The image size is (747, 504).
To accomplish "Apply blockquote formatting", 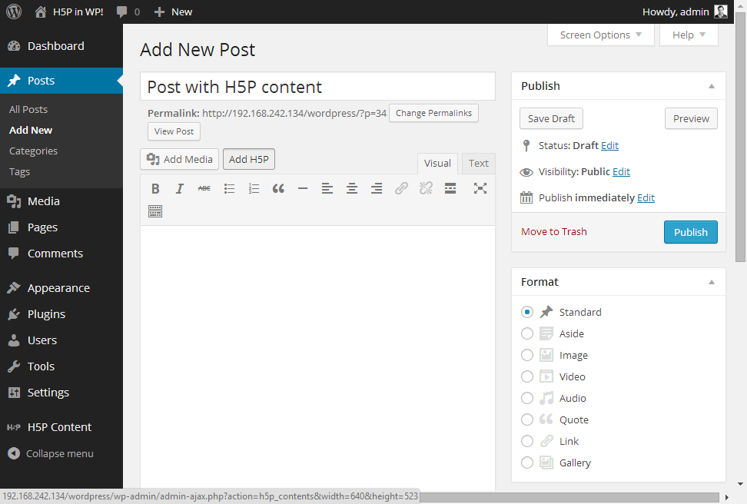I will [x=278, y=188].
